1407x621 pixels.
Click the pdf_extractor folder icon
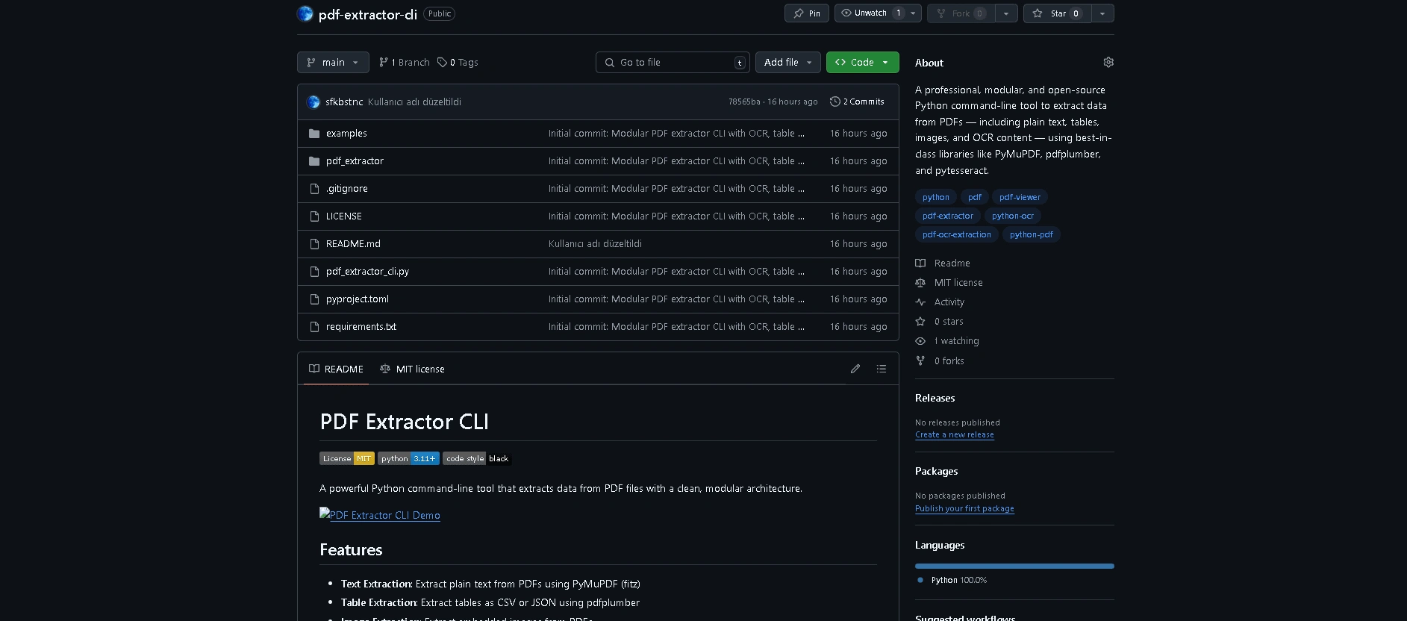pos(314,161)
